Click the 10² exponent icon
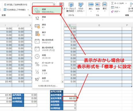Screen dimensions: 133x111 pyautogui.click(x=37, y=79)
